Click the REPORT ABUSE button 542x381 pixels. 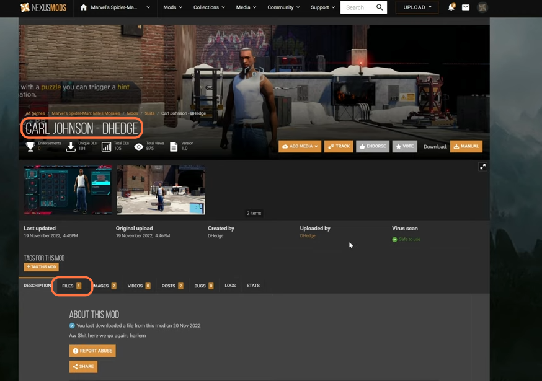[92, 351]
